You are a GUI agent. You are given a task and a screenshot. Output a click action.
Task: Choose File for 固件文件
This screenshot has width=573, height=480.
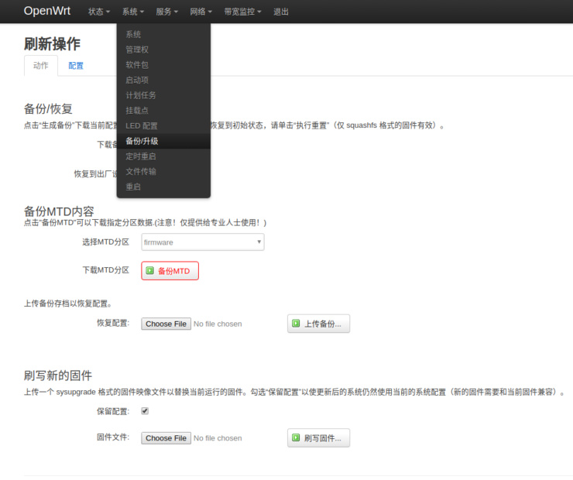166,438
